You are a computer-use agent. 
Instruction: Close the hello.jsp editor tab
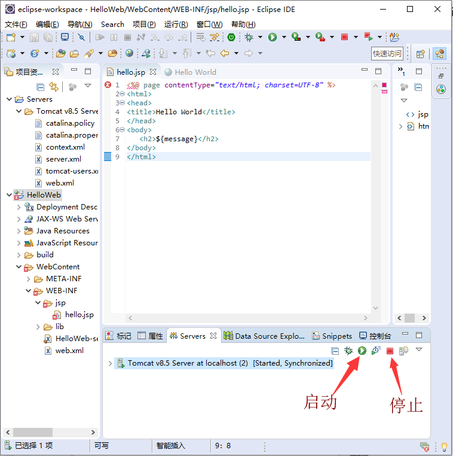tap(153, 72)
